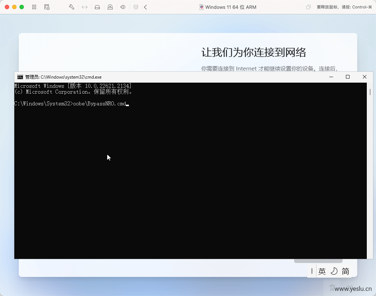
Task: Click the macOS green fullscreen button
Action: (22, 7)
